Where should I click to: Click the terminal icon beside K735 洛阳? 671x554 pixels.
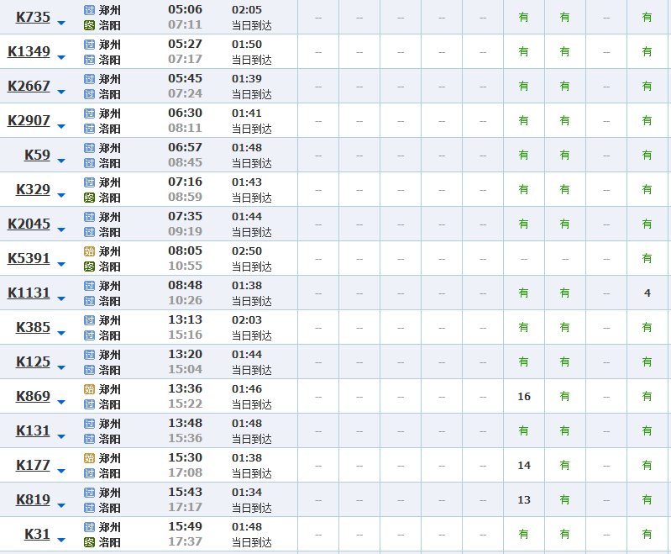[x=90, y=25]
